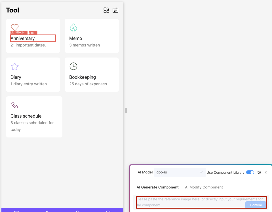Click the phone icon on Class schedule card
This screenshot has width=272, height=212.
point(14,105)
